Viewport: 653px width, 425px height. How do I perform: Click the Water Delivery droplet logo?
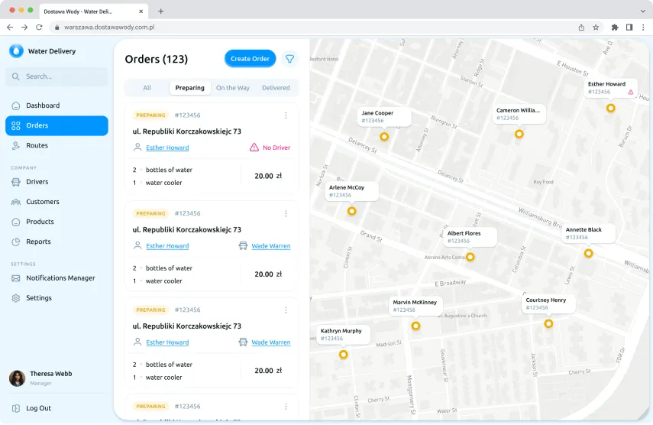pos(16,51)
